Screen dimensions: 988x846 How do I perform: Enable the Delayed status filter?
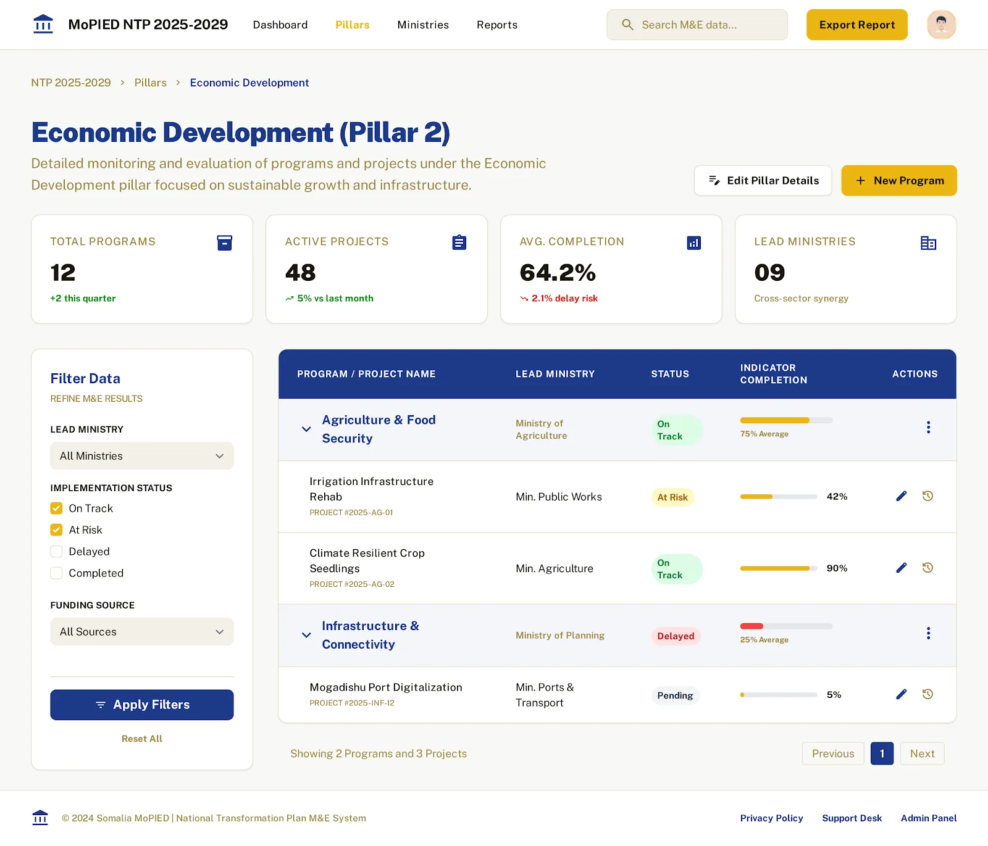[x=56, y=551]
